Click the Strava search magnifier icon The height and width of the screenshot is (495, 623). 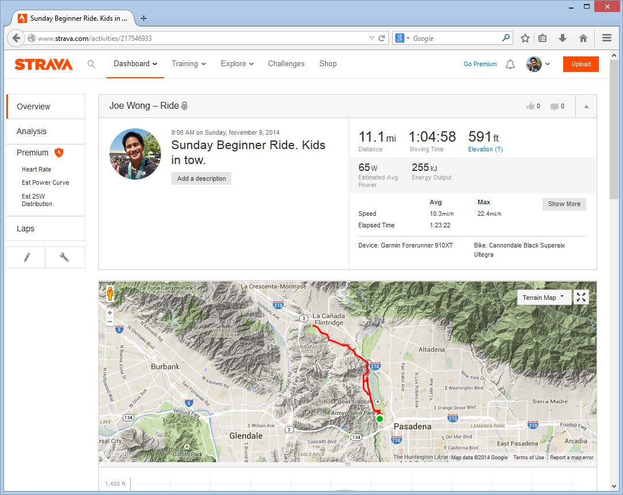[x=91, y=64]
